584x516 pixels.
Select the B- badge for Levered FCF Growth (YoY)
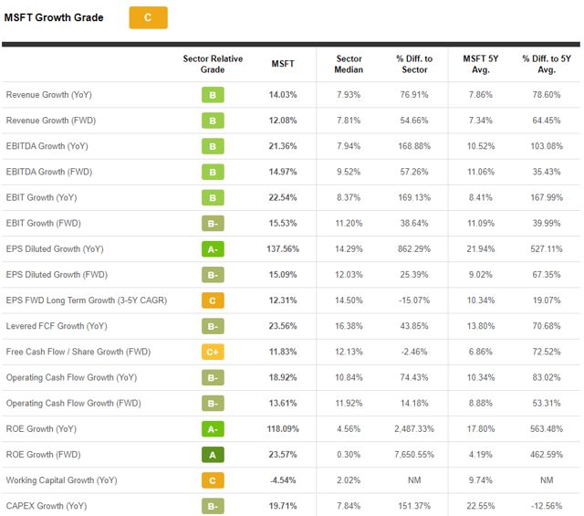pyautogui.click(x=213, y=326)
